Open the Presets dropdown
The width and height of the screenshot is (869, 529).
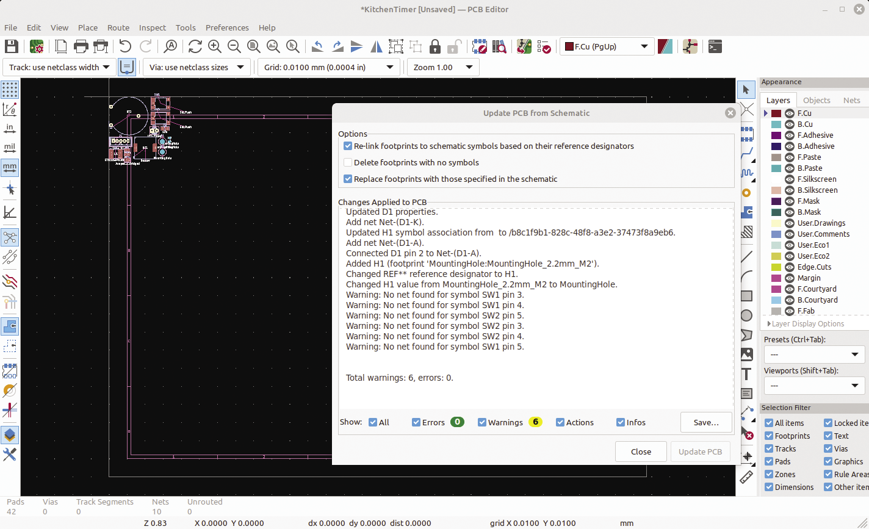814,354
